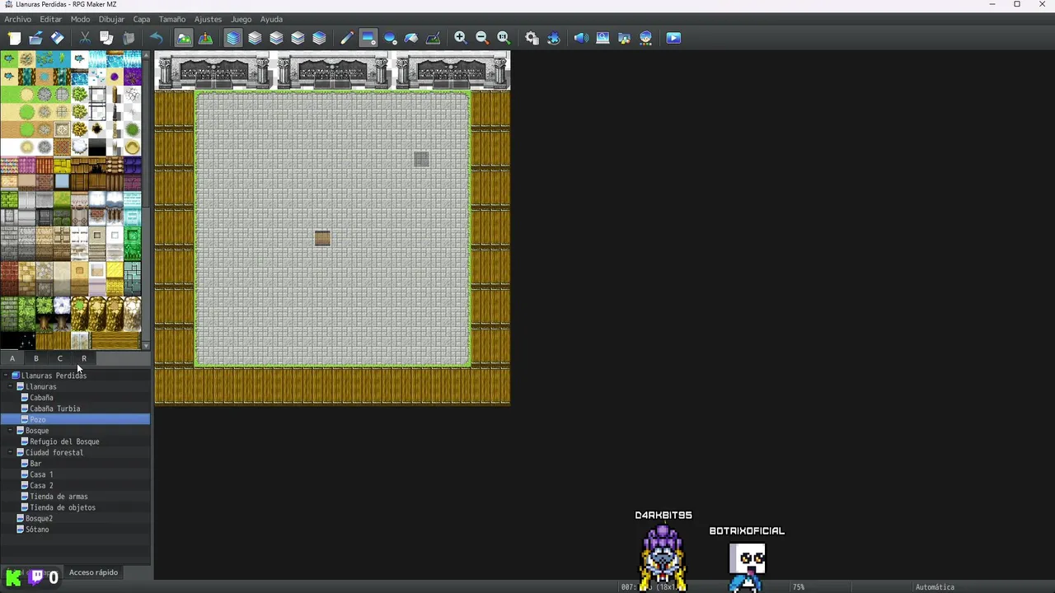The width and height of the screenshot is (1055, 593).
Task: Select layer 1 in the toolbar
Action: [x=255, y=38]
